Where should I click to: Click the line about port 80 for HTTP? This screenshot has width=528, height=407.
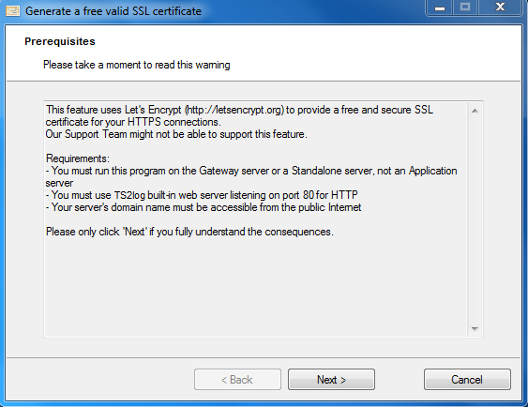[202, 195]
